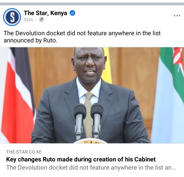Click the gray divider bar above post

pyautogui.click(x=92, y=4)
